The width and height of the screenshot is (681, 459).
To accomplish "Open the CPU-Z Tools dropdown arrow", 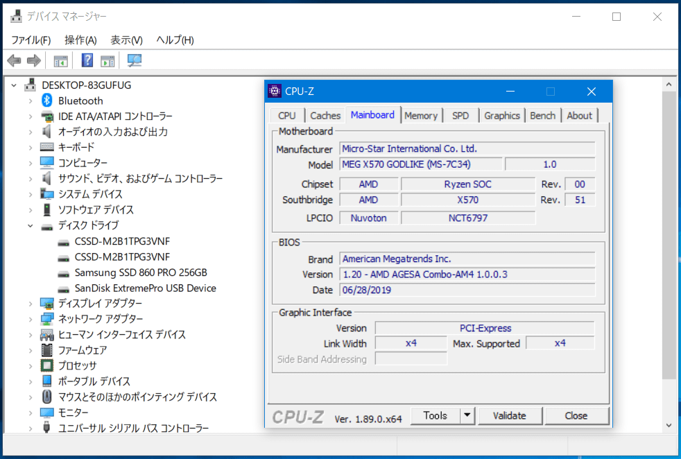I will coord(467,415).
